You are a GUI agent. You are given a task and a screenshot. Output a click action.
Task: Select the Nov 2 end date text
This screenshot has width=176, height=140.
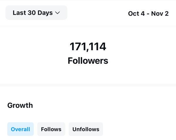click(x=160, y=14)
